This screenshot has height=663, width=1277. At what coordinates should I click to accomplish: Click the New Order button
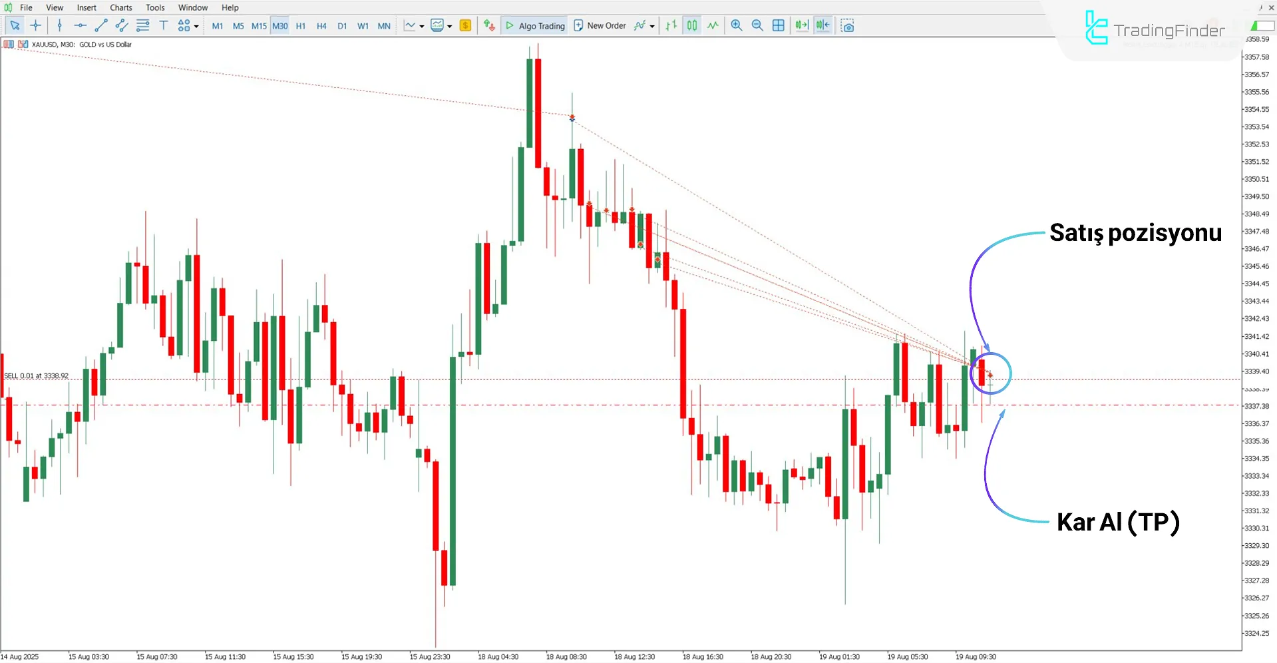pos(600,25)
